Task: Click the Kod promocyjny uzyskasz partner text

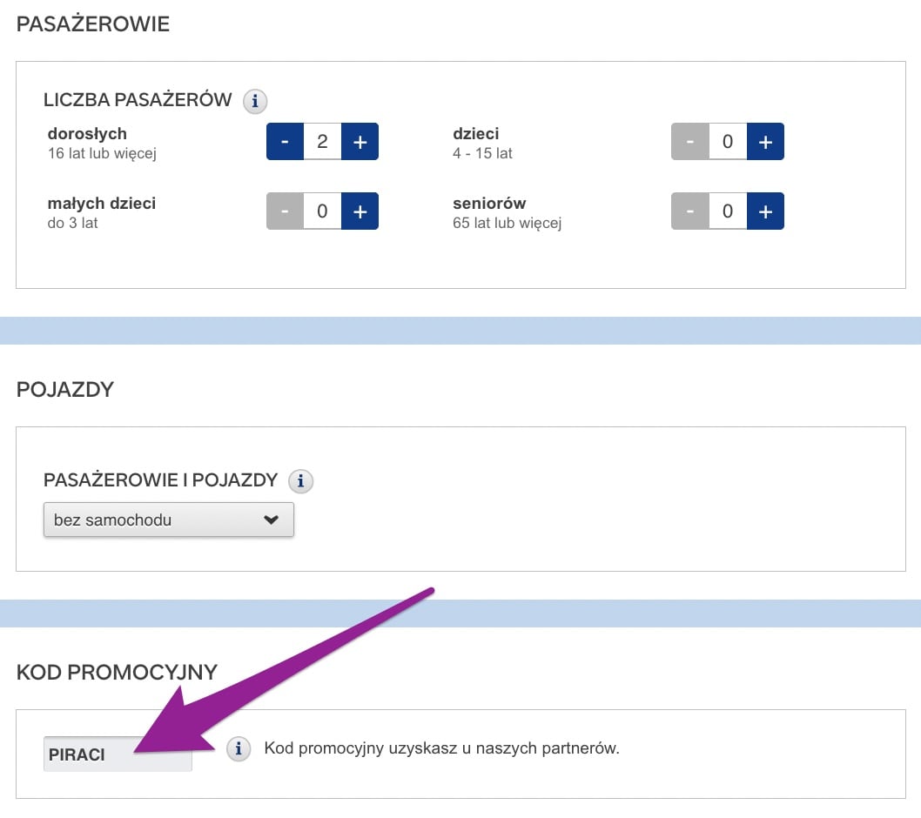Action: [441, 748]
